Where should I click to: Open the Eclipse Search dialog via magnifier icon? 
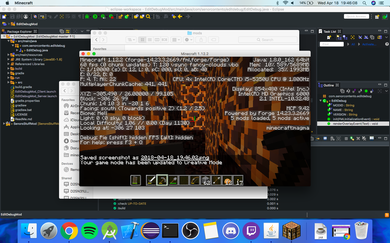click(148, 16)
